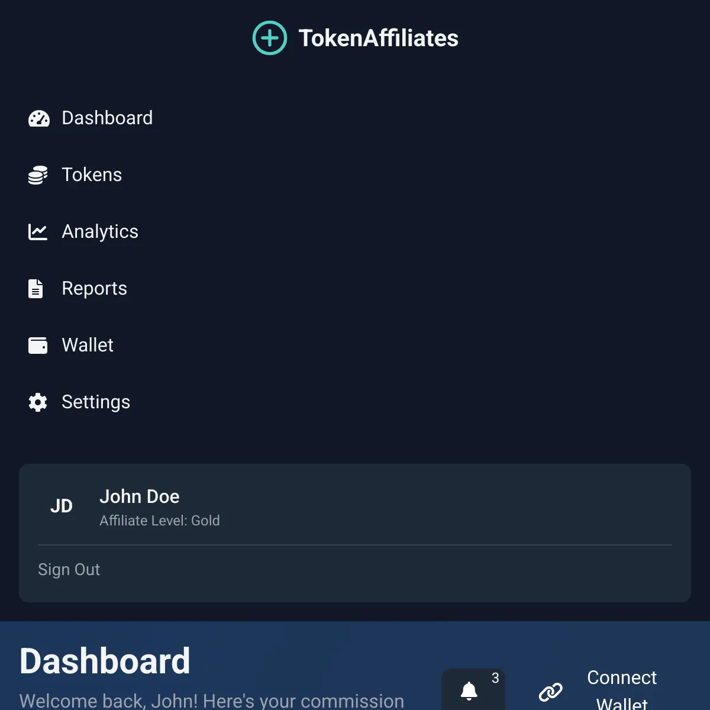
Task: Open settings via the gear icon
Action: [37, 402]
